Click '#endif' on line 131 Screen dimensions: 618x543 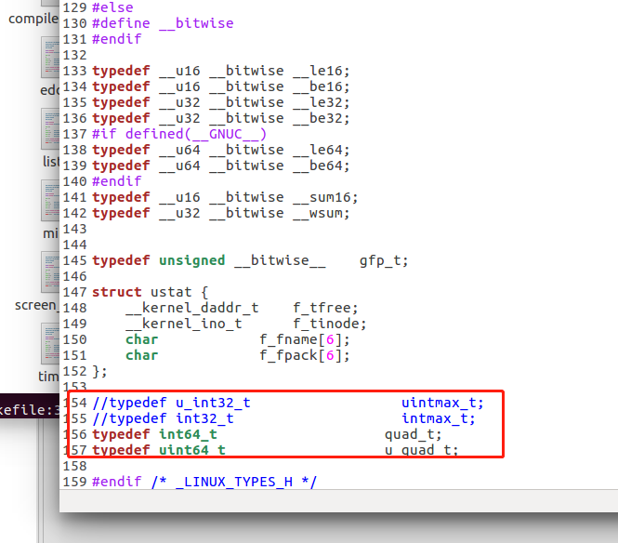[x=117, y=39]
